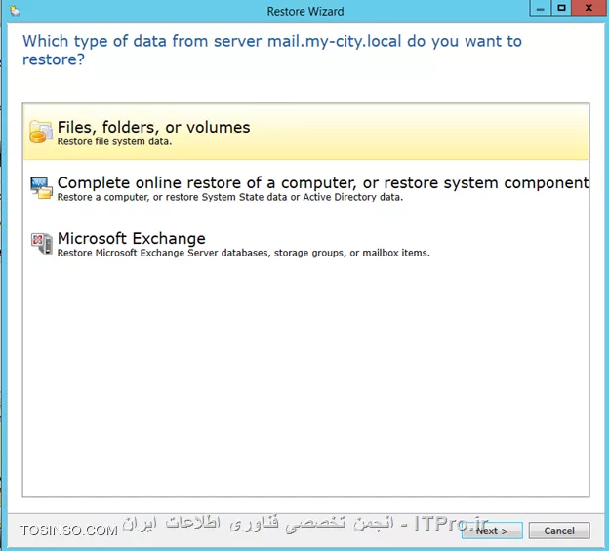Click "Restore file system data." description

click(114, 141)
